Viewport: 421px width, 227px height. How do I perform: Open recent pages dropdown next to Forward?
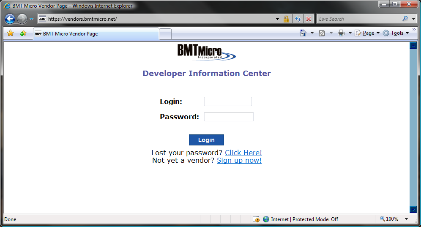31,19
